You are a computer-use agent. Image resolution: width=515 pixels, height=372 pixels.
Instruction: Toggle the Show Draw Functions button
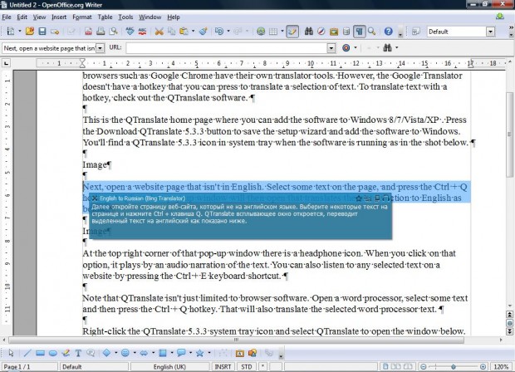point(292,32)
